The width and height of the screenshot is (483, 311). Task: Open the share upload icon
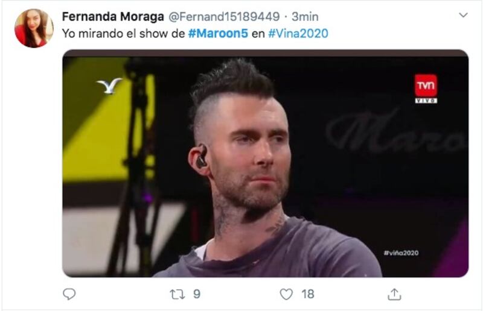pos(394,294)
